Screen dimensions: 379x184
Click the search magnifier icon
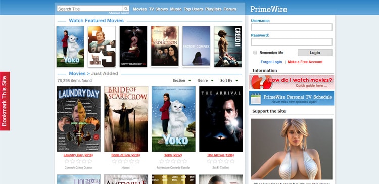click(x=126, y=9)
